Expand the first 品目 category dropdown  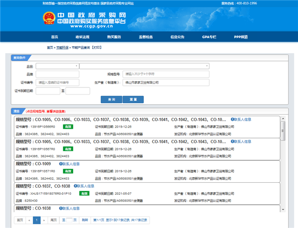click(x=58, y=66)
